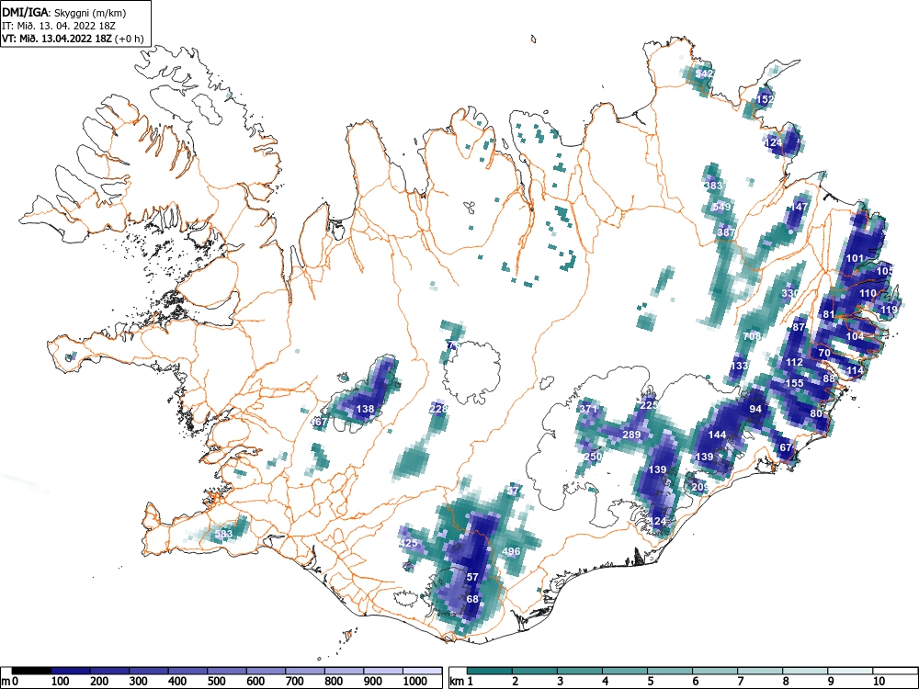Click the visibility value 496 on the map
The height and width of the screenshot is (689, 919).
(x=511, y=551)
